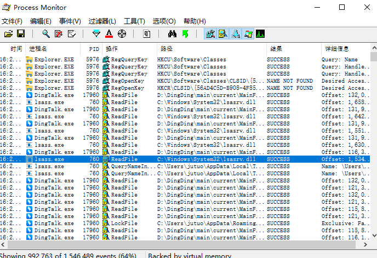Click the 进程名 column header
The image size is (377, 258).
pos(53,49)
